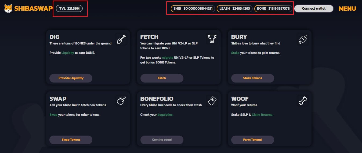This screenshot has width=362, height=153.
Task: Click the Fetch button
Action: pyautogui.click(x=162, y=78)
